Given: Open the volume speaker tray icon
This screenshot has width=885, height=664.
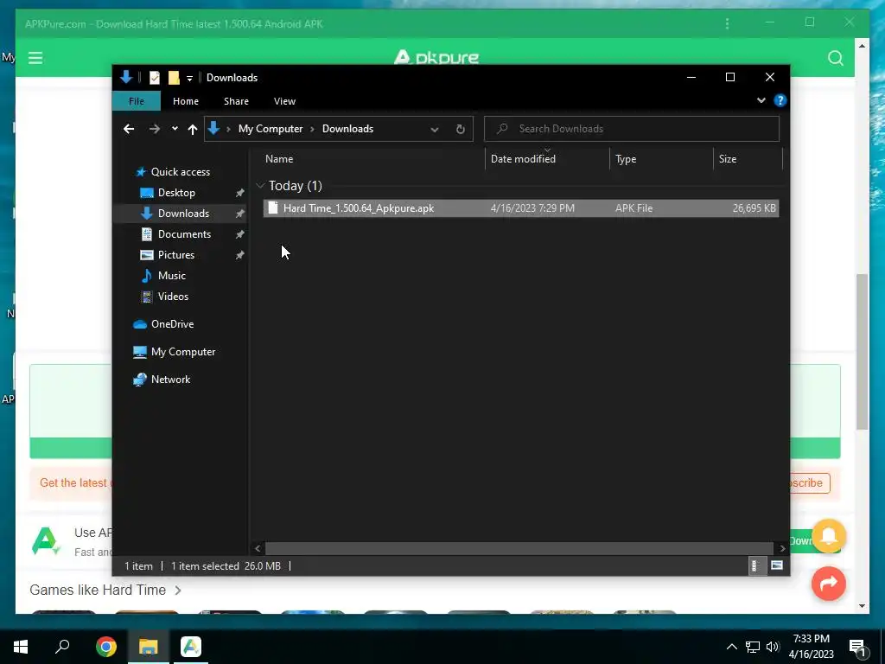Looking at the screenshot, I should pos(773,647).
